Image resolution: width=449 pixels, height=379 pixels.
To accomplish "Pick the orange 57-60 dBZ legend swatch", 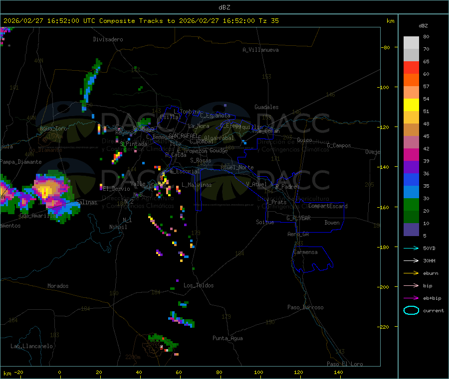I will [411, 80].
